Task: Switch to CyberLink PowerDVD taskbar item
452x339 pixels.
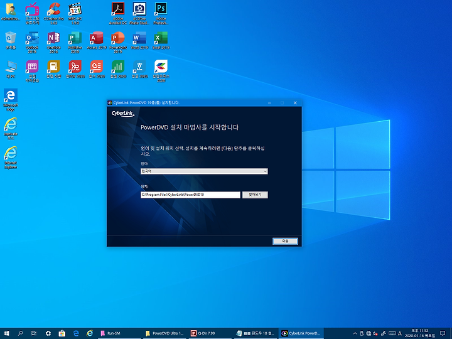Action: pyautogui.click(x=301, y=333)
